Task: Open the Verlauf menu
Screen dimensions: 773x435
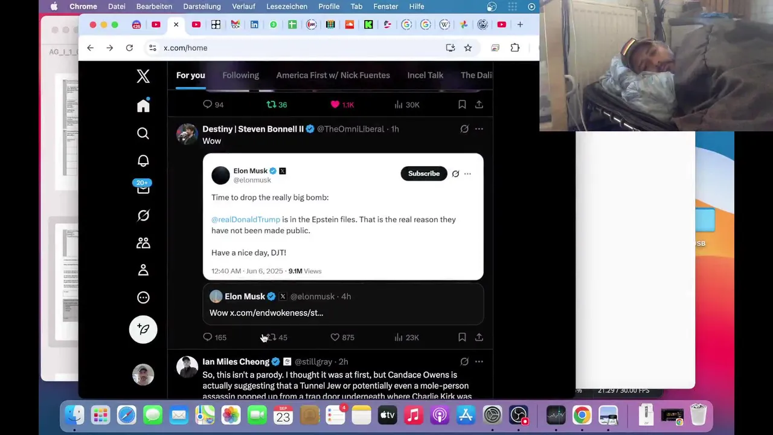Action: [x=243, y=6]
